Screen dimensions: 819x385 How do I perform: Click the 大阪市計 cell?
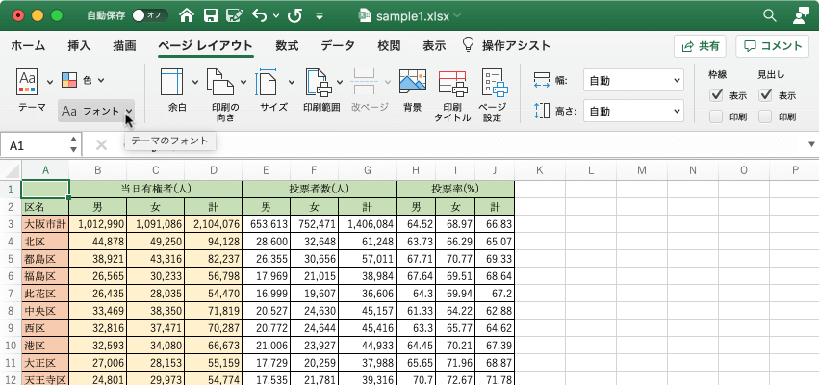45,224
